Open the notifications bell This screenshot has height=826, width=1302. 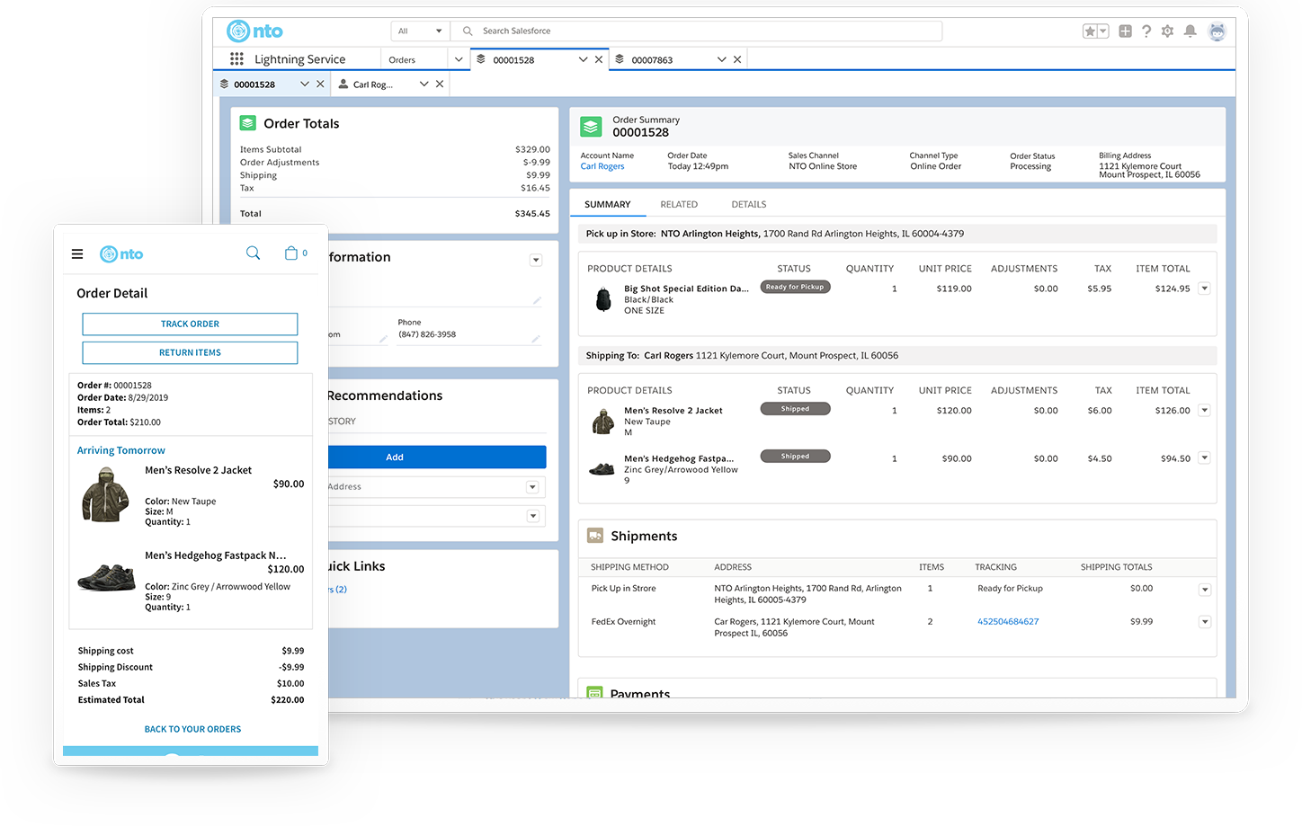pos(1189,31)
